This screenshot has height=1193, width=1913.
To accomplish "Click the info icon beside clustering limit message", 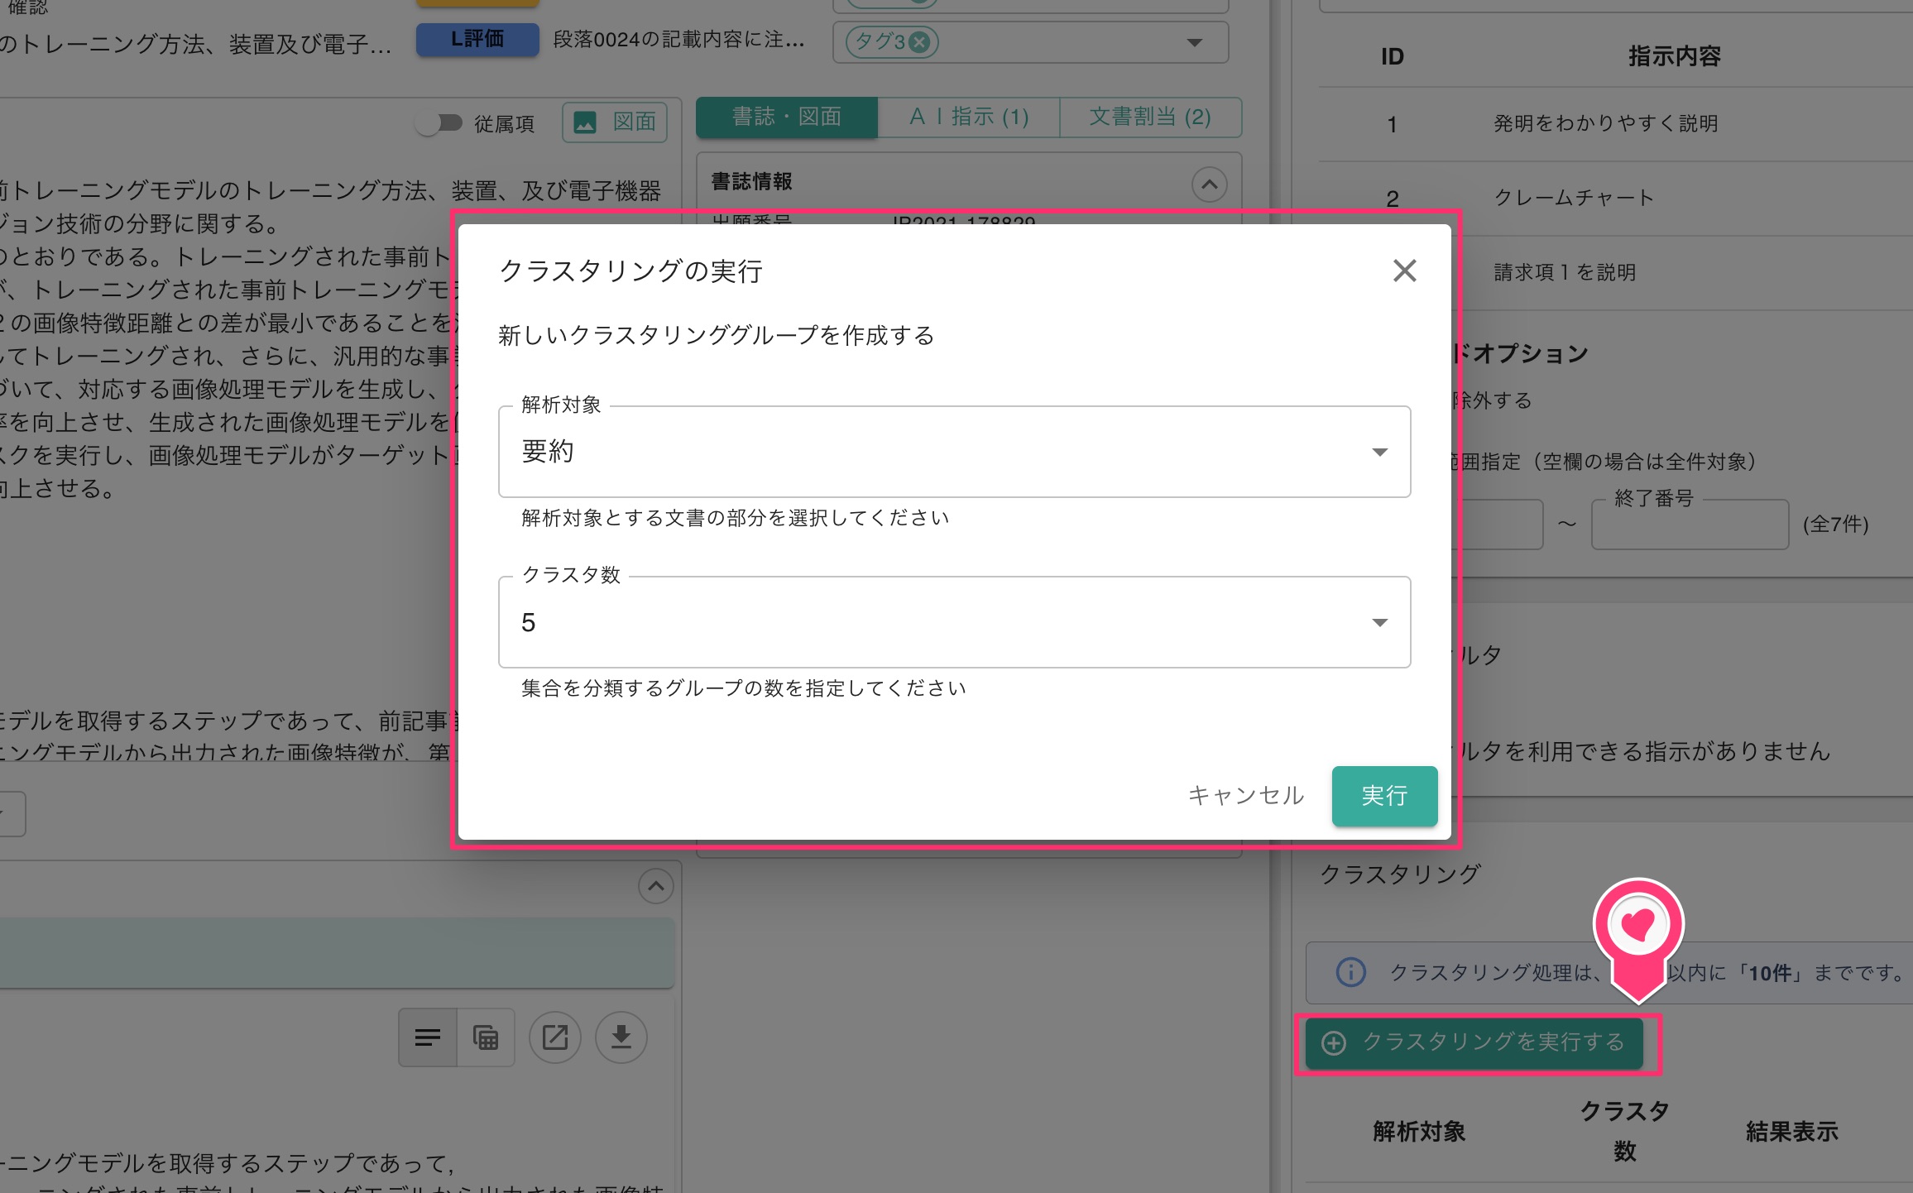I will pos(1350,972).
